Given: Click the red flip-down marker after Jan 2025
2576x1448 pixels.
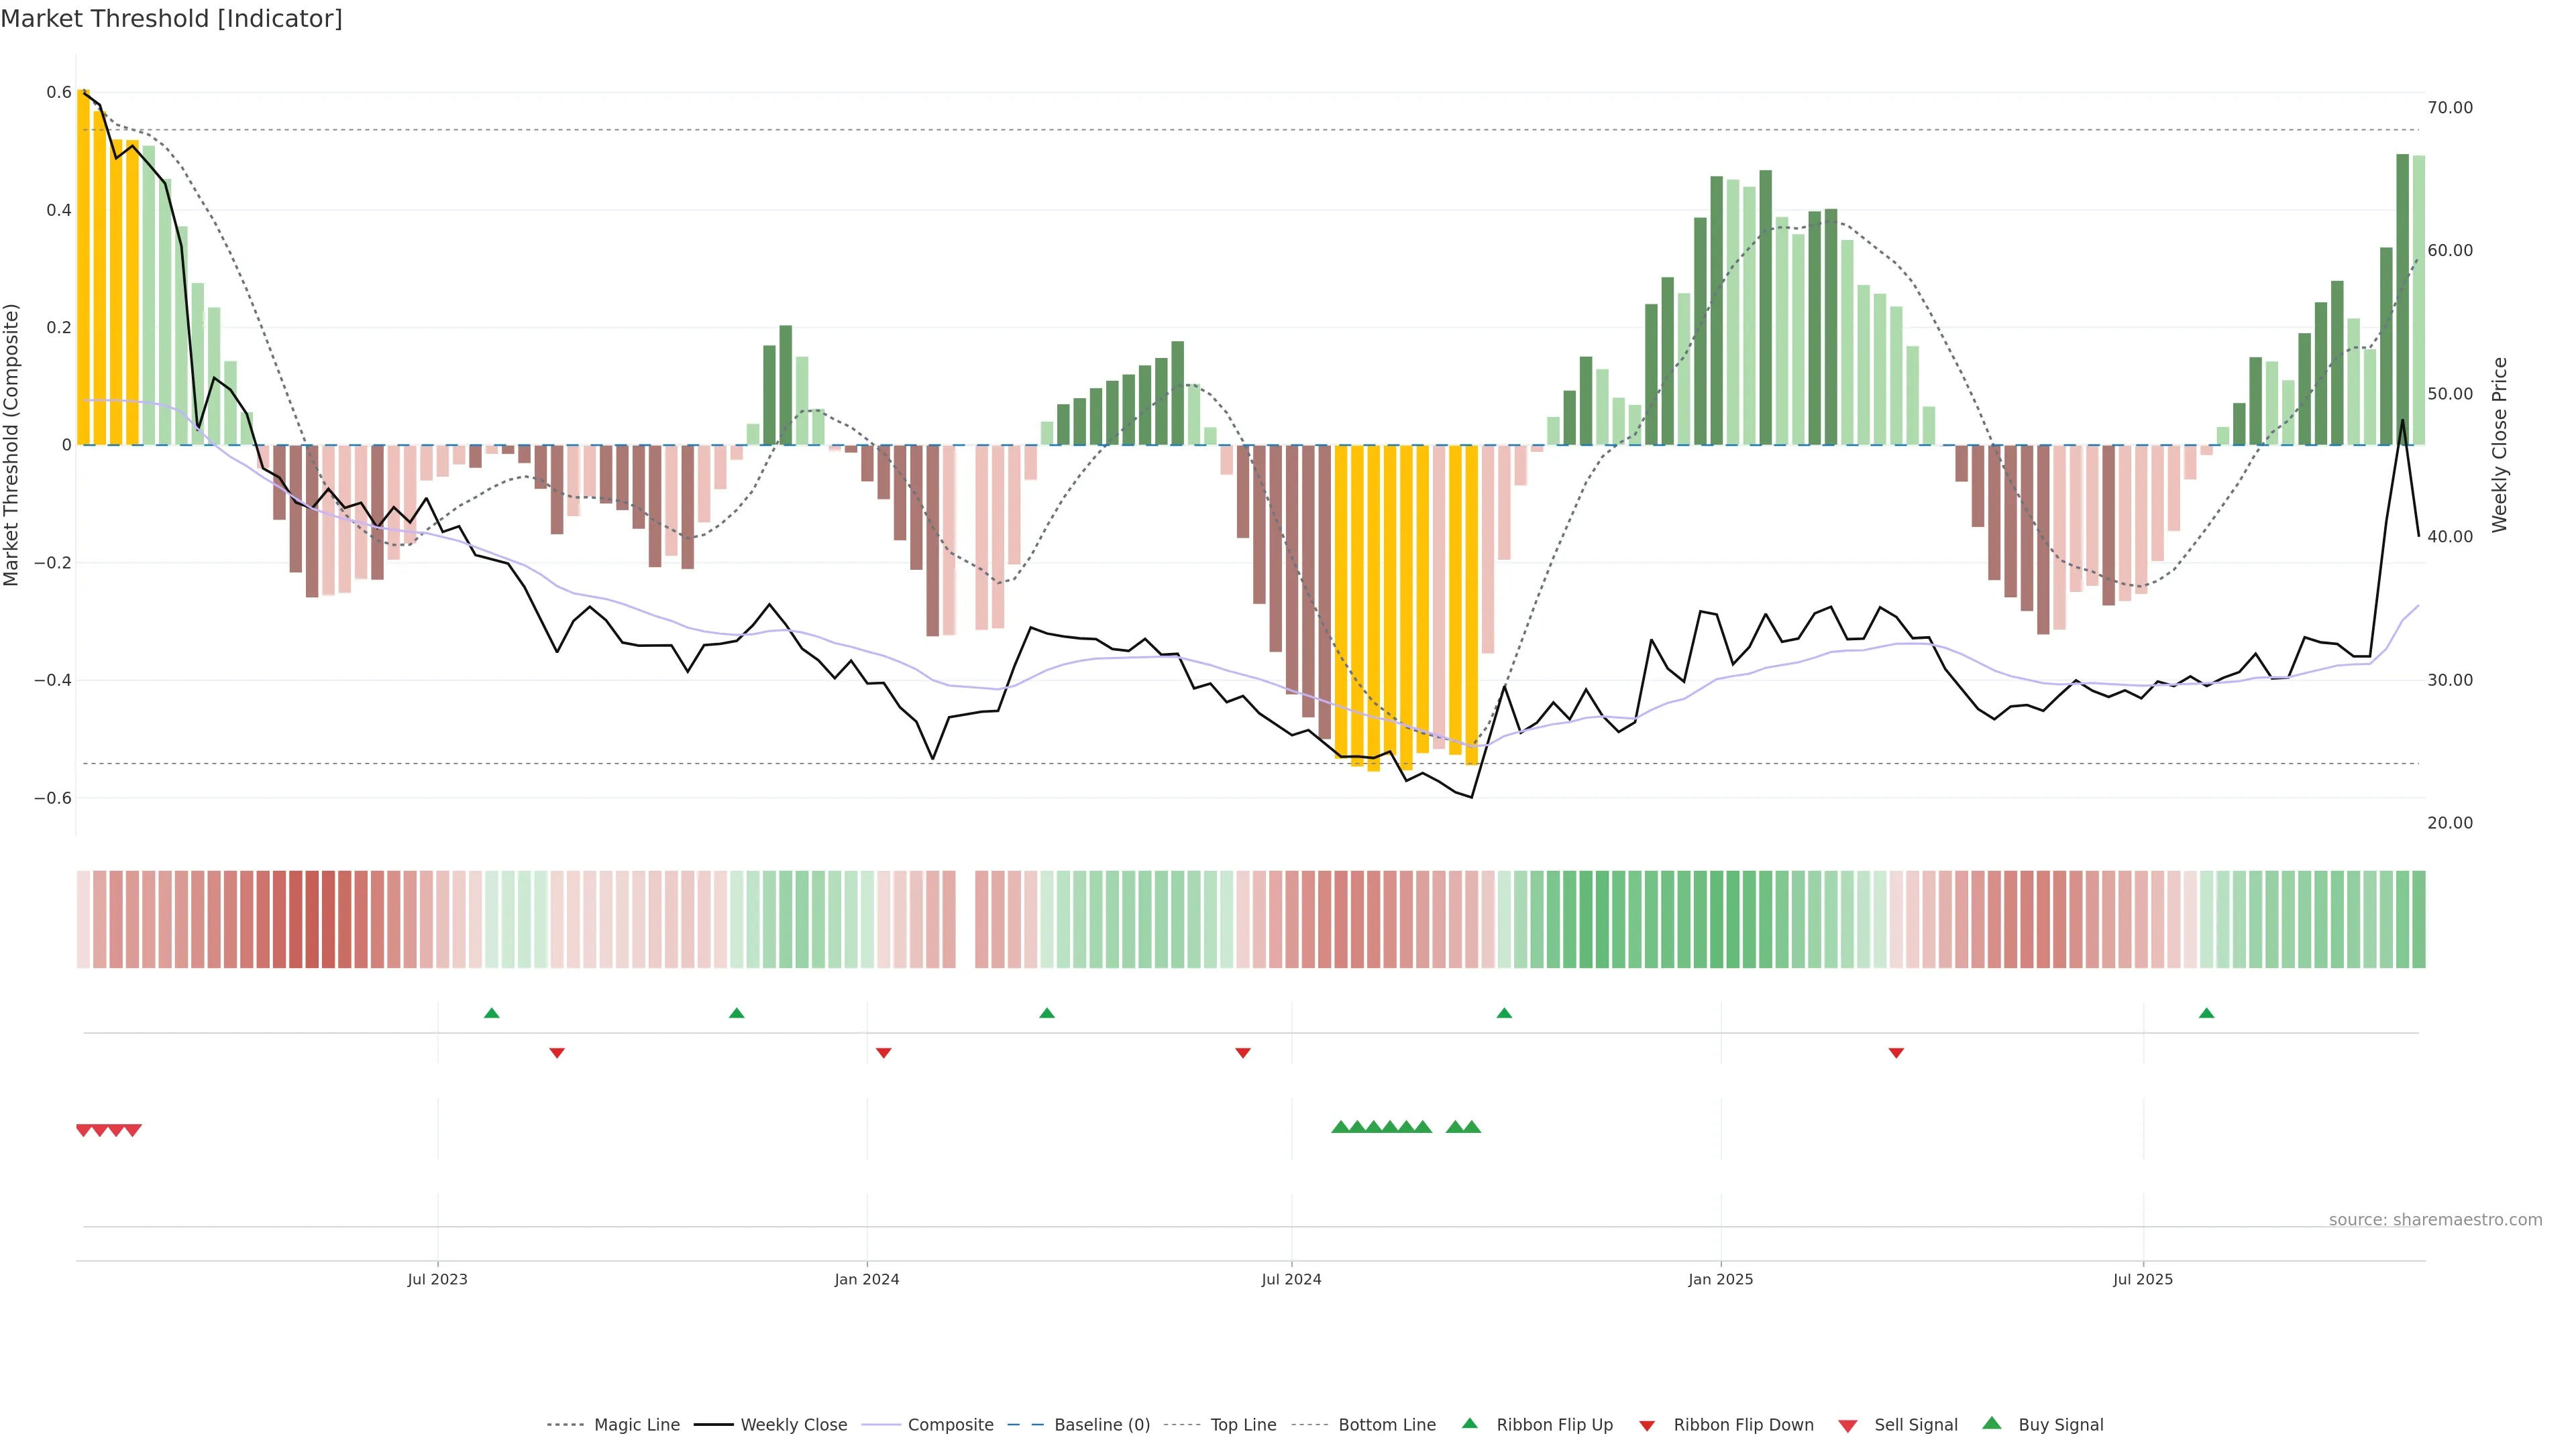Looking at the screenshot, I should [1896, 1052].
